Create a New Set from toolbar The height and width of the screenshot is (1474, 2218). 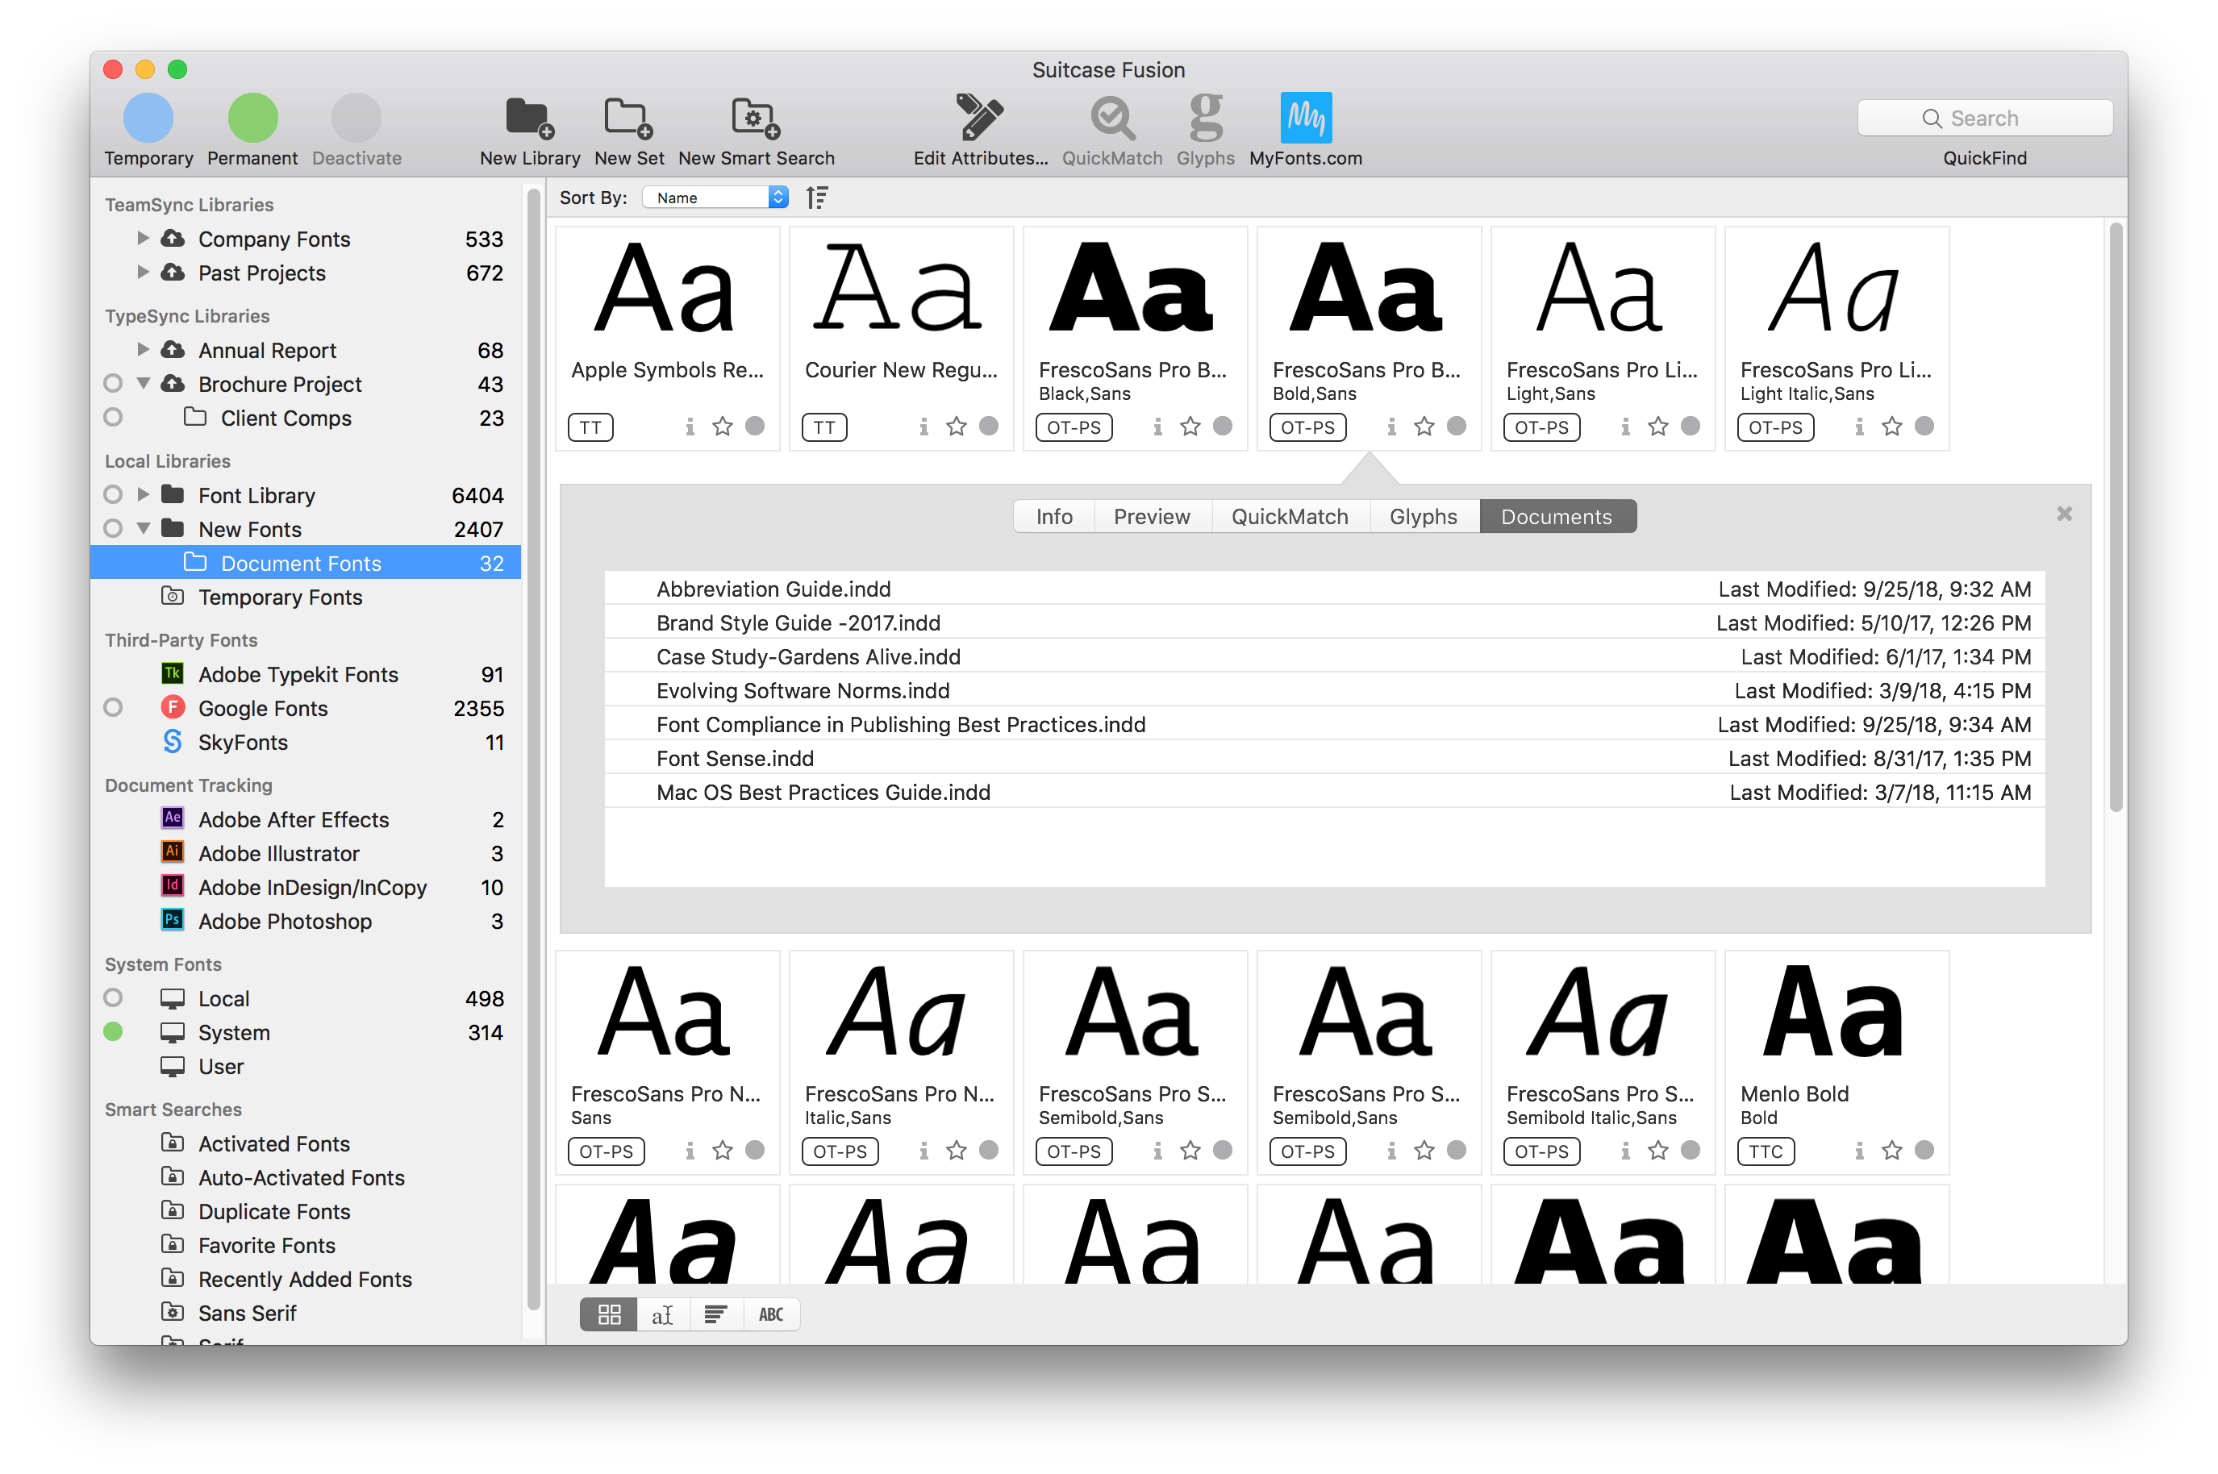pos(628,119)
